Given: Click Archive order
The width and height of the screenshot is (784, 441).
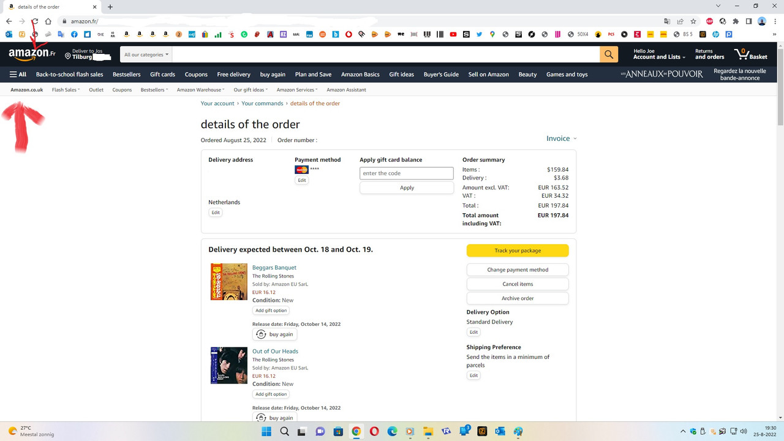Looking at the screenshot, I should click(518, 298).
